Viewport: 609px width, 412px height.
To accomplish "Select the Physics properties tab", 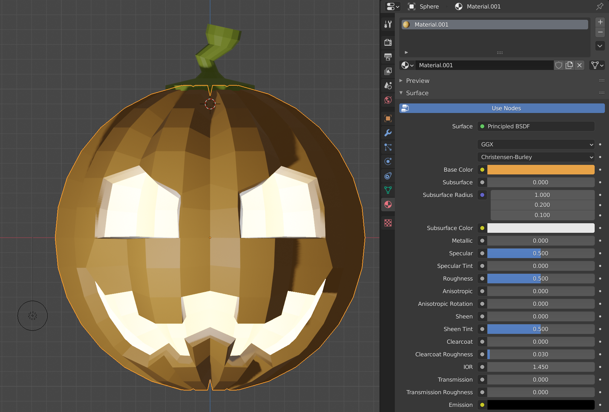I will (388, 161).
